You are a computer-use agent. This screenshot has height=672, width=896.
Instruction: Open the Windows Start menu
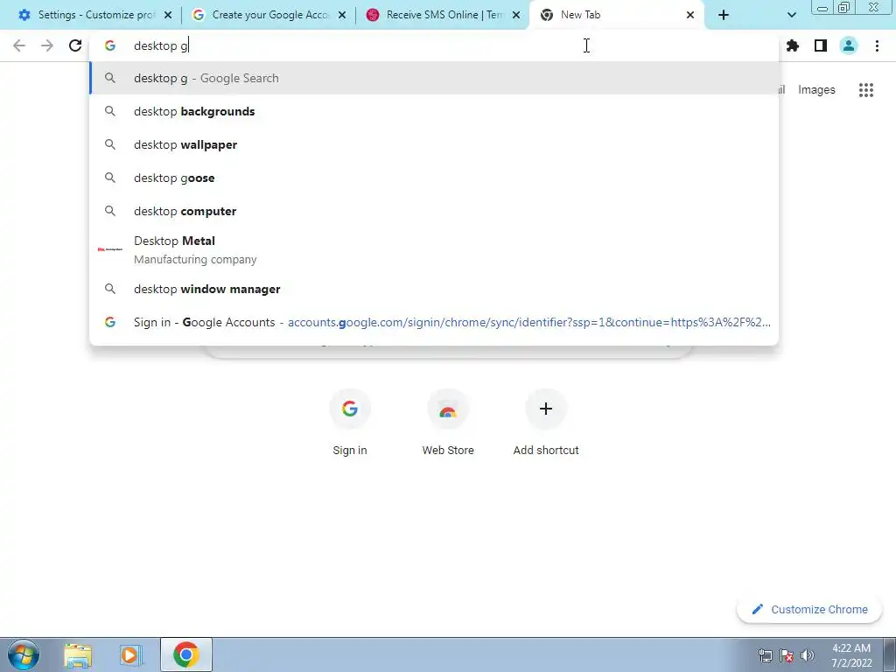click(23, 654)
